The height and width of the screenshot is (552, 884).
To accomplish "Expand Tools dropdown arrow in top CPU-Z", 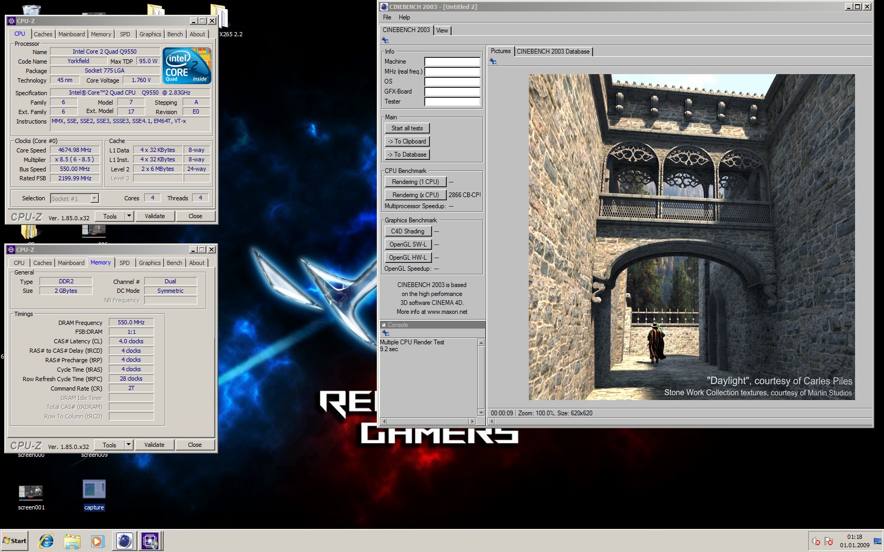I will point(128,216).
